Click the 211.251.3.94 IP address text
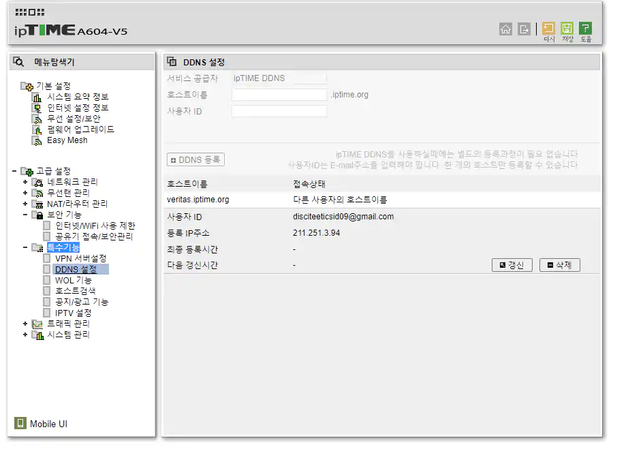The height and width of the screenshot is (451, 628). click(317, 233)
